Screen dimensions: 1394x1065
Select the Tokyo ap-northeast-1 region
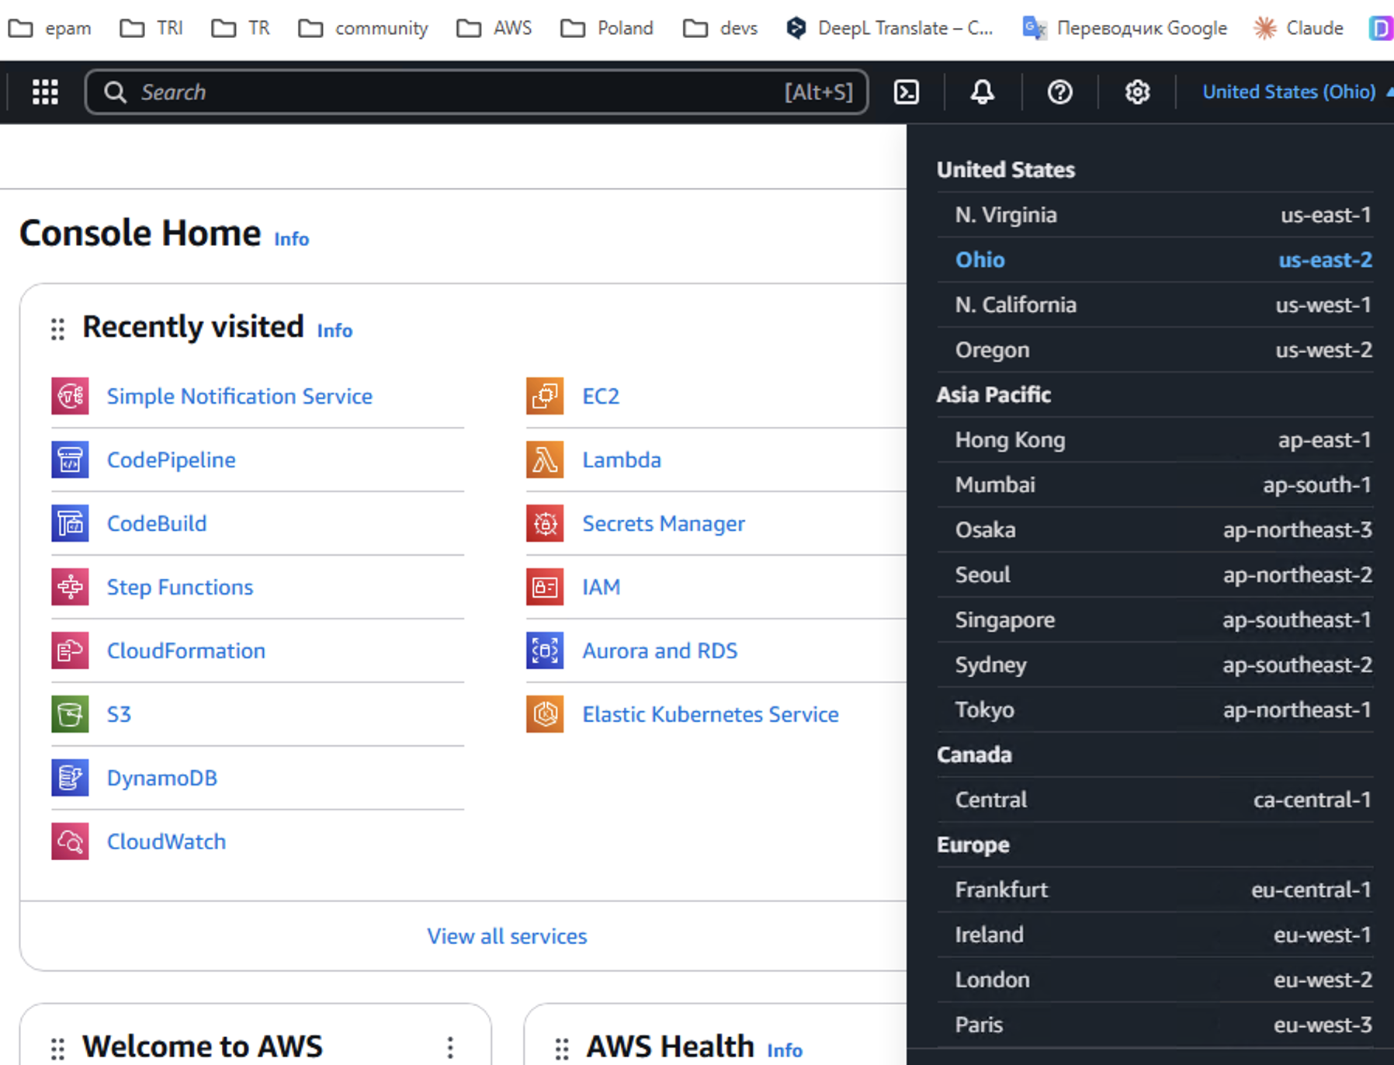pos(1155,710)
